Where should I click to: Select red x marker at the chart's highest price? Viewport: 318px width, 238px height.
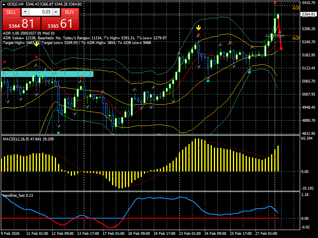click(275, 3)
